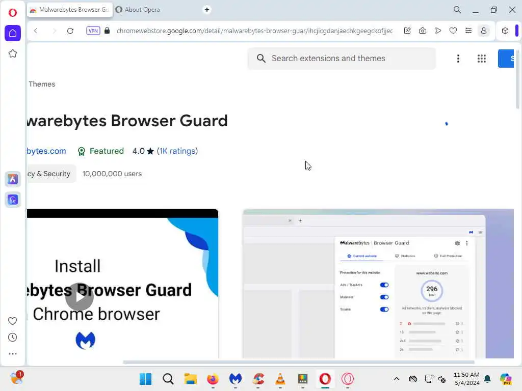Open the Themes tab
Viewport: 522px width, 391px height.
(42, 84)
